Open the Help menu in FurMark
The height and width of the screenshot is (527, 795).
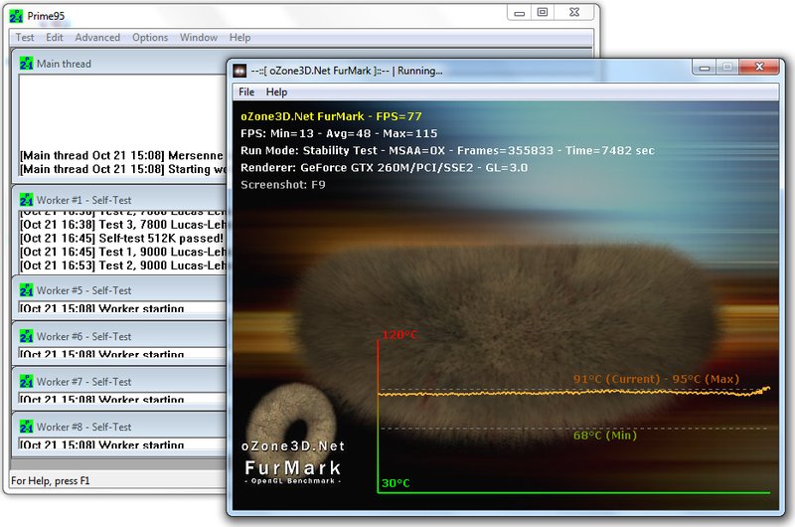click(277, 92)
